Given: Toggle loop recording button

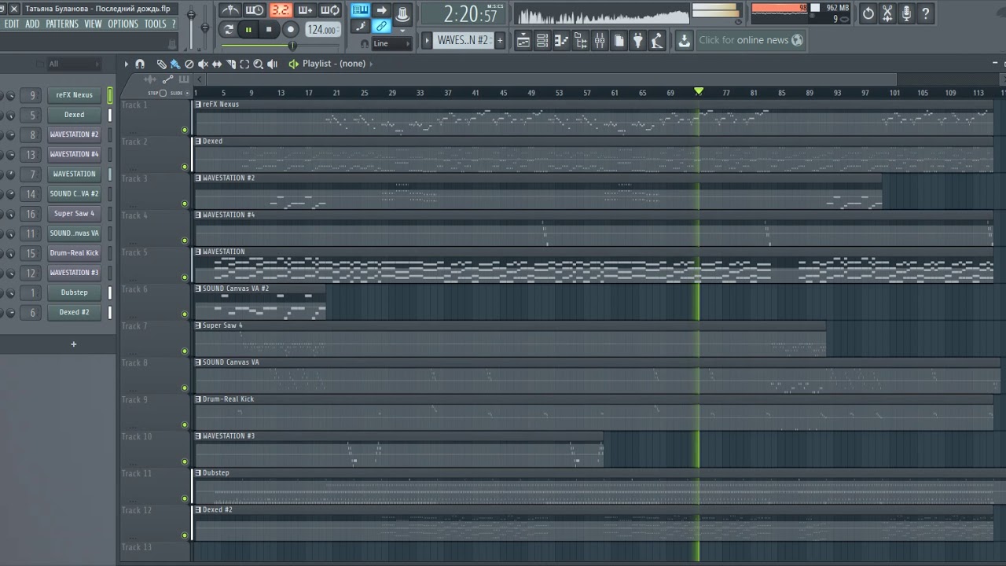Looking at the screenshot, I should click(330, 10).
